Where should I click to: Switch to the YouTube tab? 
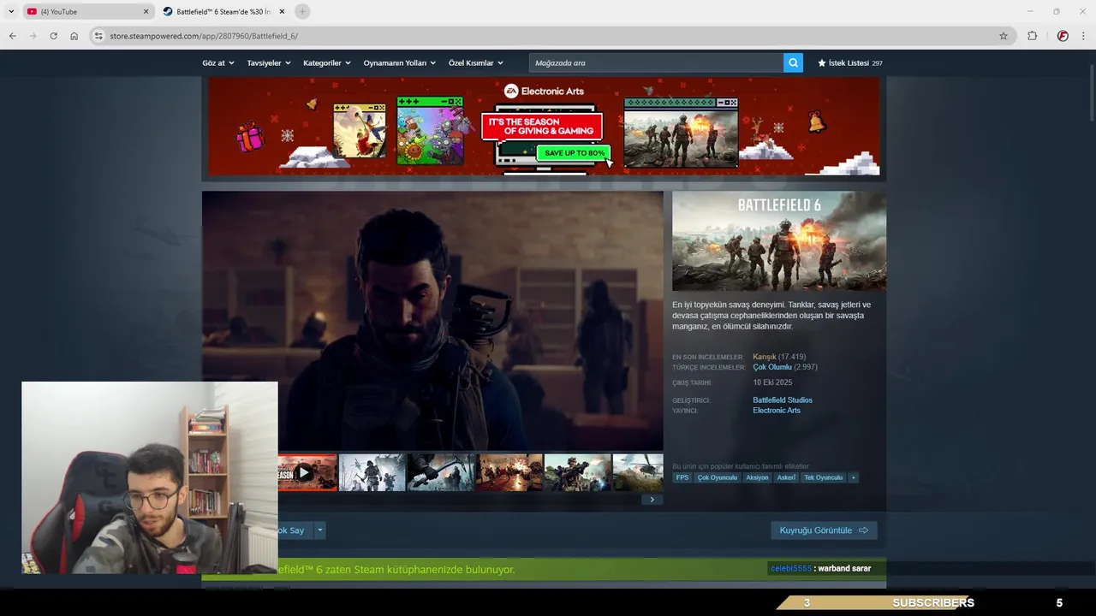(x=86, y=11)
